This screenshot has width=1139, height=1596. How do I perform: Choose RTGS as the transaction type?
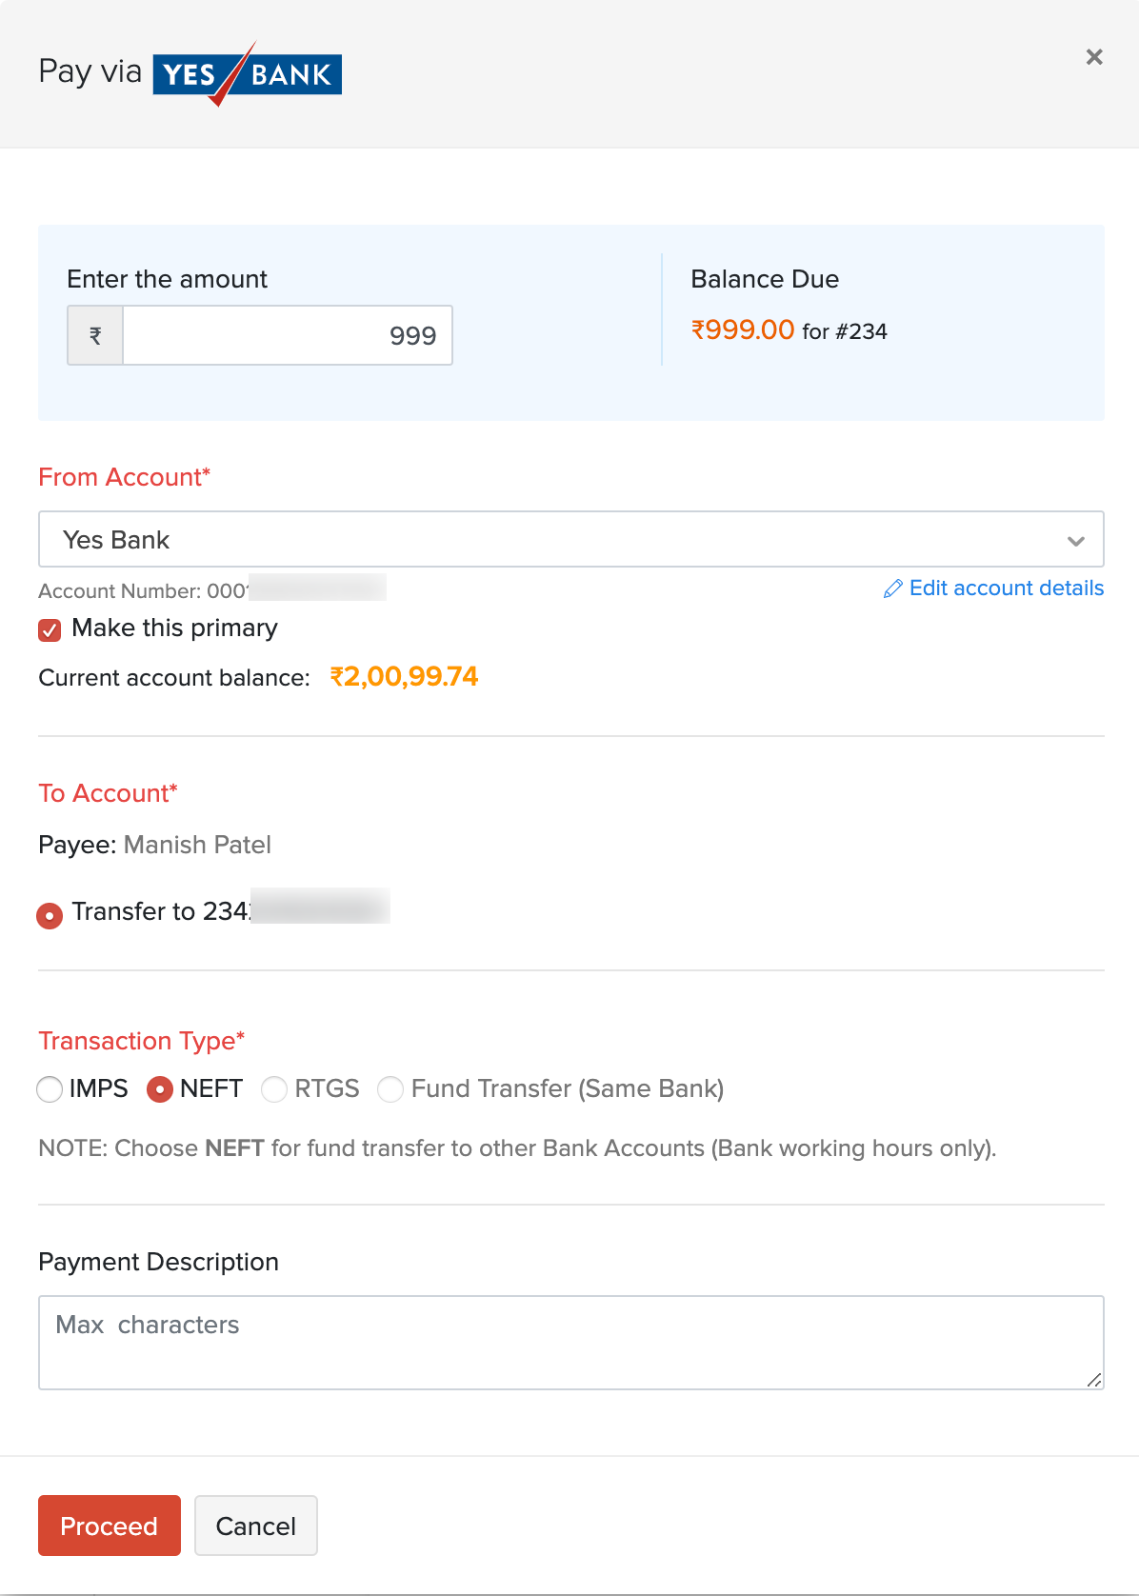274,1089
